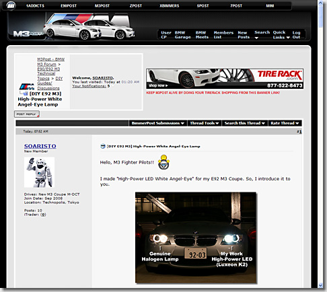327x292 pixels.
Task: Open Search this Thread dropdown
Action: (x=245, y=123)
